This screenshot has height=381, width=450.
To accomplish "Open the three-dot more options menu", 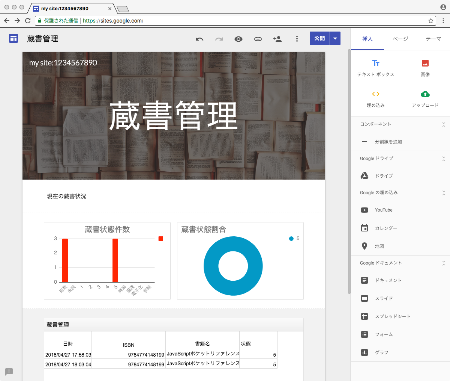I will 297,39.
